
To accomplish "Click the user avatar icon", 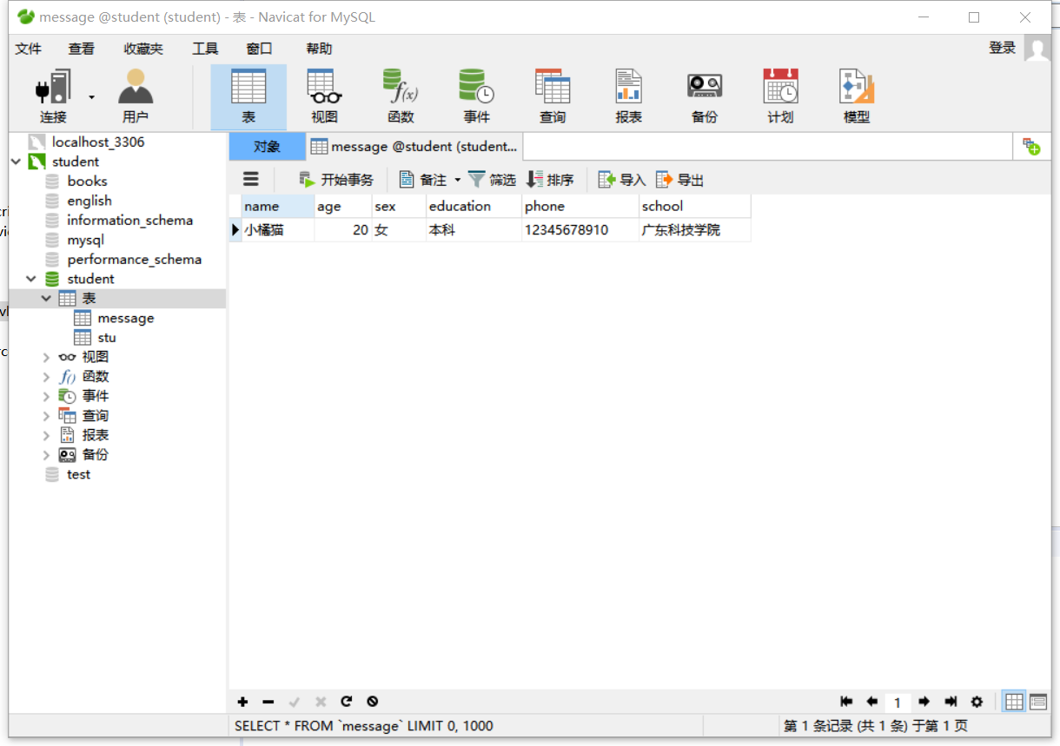I will (1037, 48).
